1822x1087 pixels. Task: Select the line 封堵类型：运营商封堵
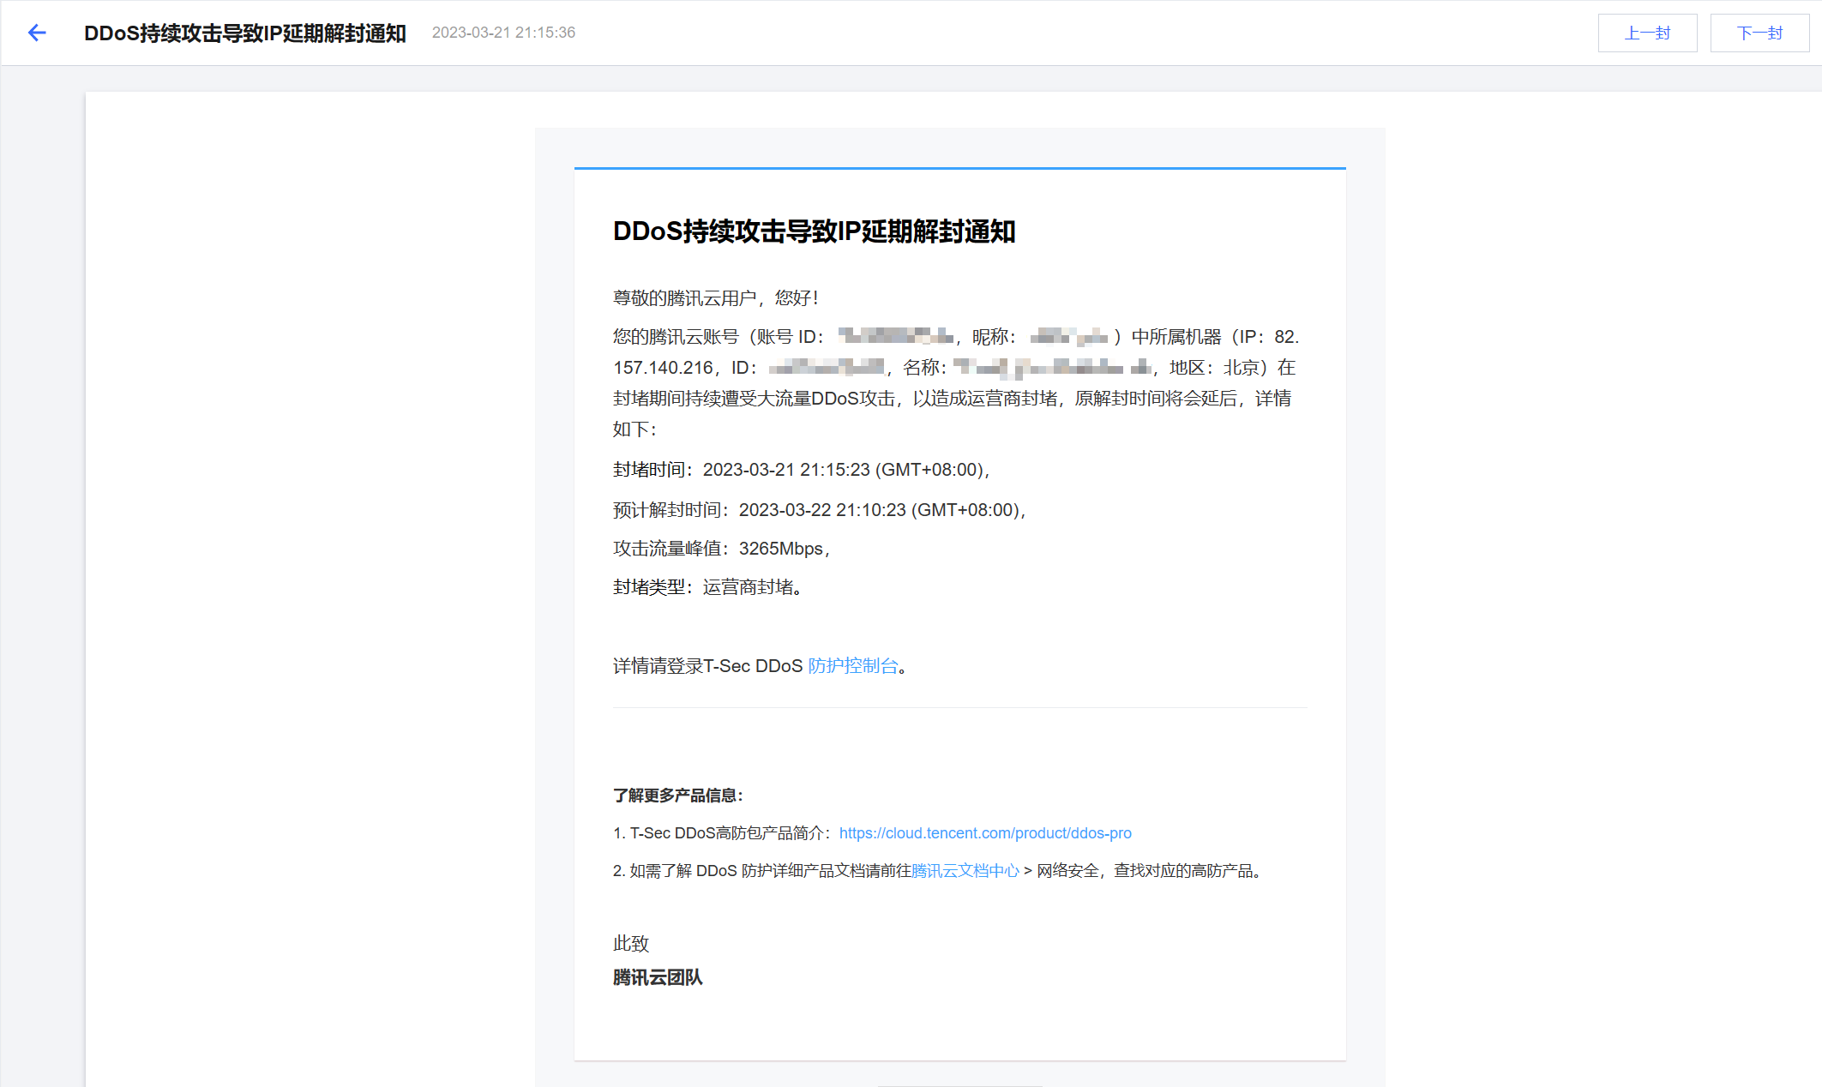[708, 587]
